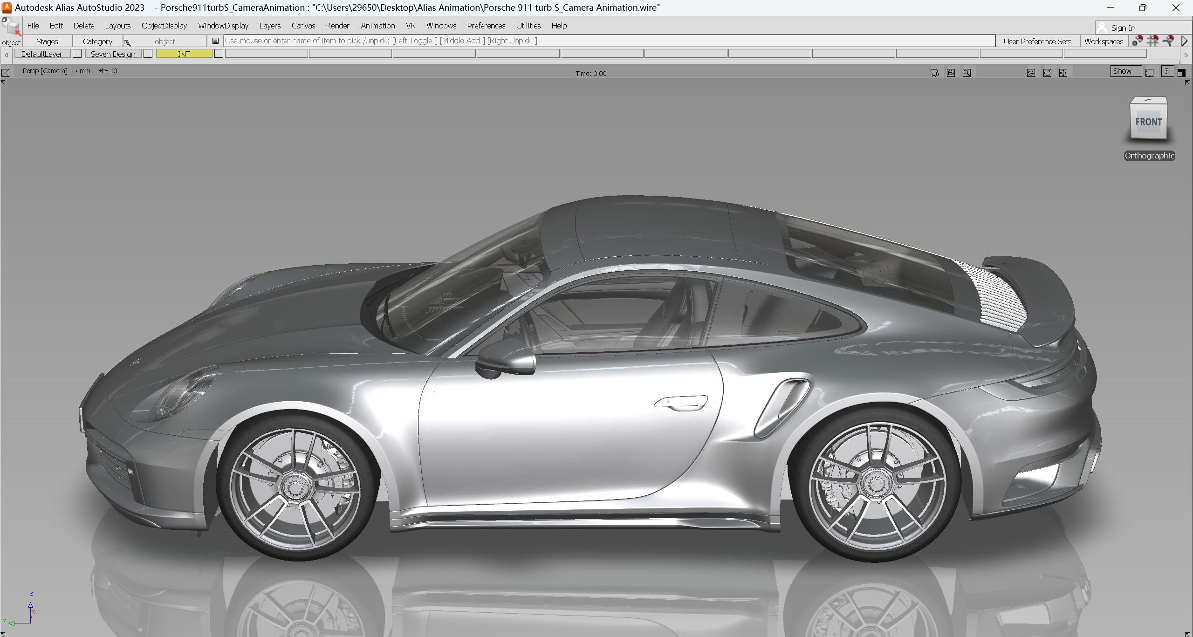Toggle the checkbox beside Seven Design layer
The height and width of the screenshot is (637, 1193).
(x=148, y=53)
